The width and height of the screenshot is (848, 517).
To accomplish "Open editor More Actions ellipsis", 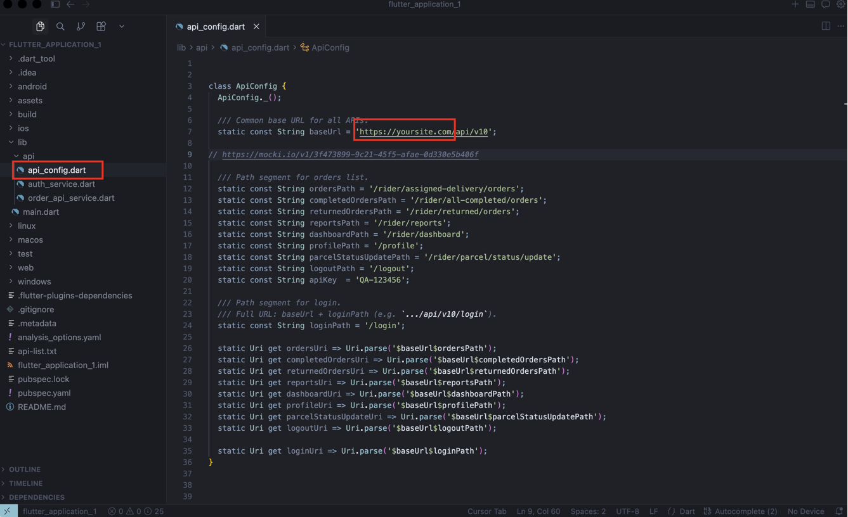I will coord(841,26).
